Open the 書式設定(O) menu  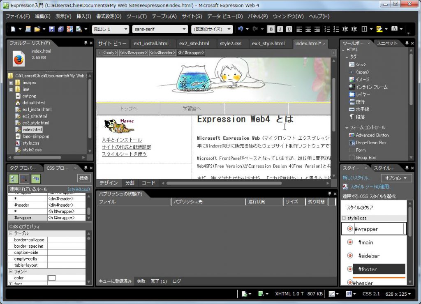[x=109, y=16]
